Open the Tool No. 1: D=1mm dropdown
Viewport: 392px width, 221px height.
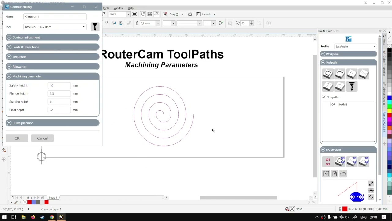pos(55,27)
